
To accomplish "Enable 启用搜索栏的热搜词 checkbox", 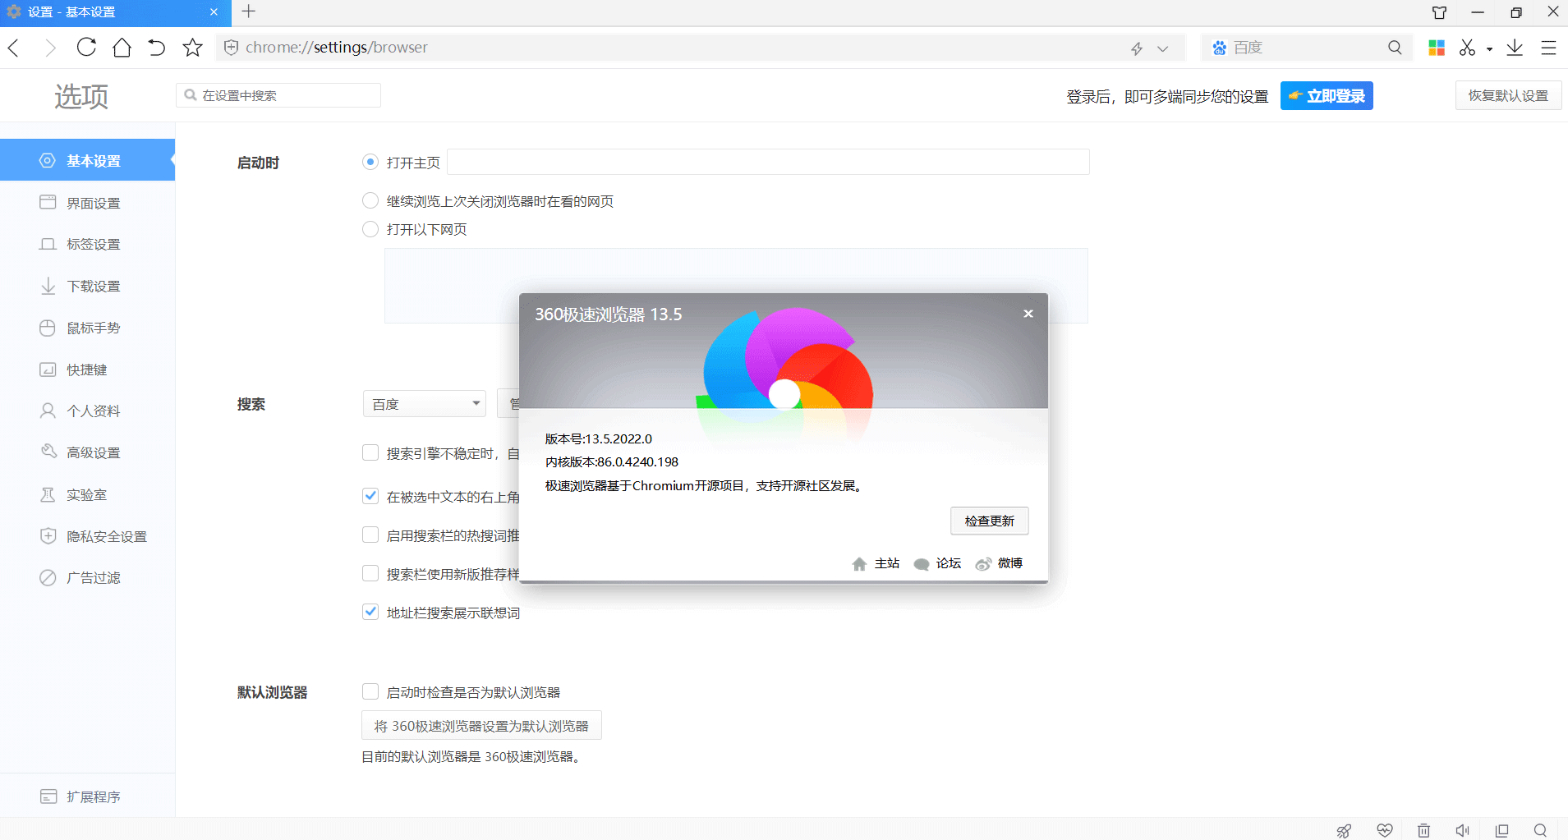I will click(x=370, y=535).
